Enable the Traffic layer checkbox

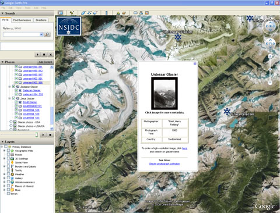point(8,170)
